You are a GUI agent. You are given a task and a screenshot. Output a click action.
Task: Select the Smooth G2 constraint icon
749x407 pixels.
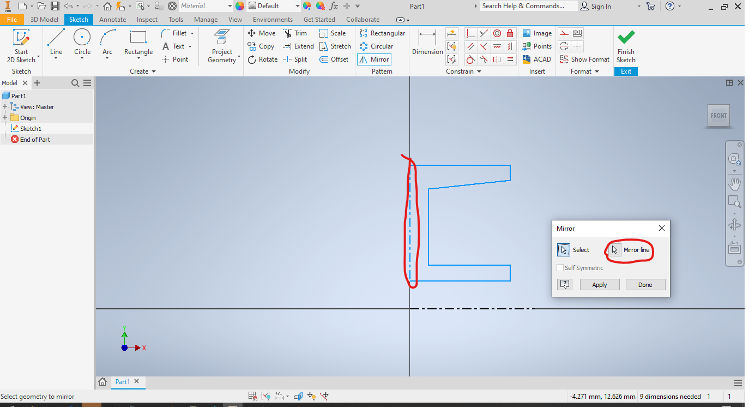click(484, 59)
